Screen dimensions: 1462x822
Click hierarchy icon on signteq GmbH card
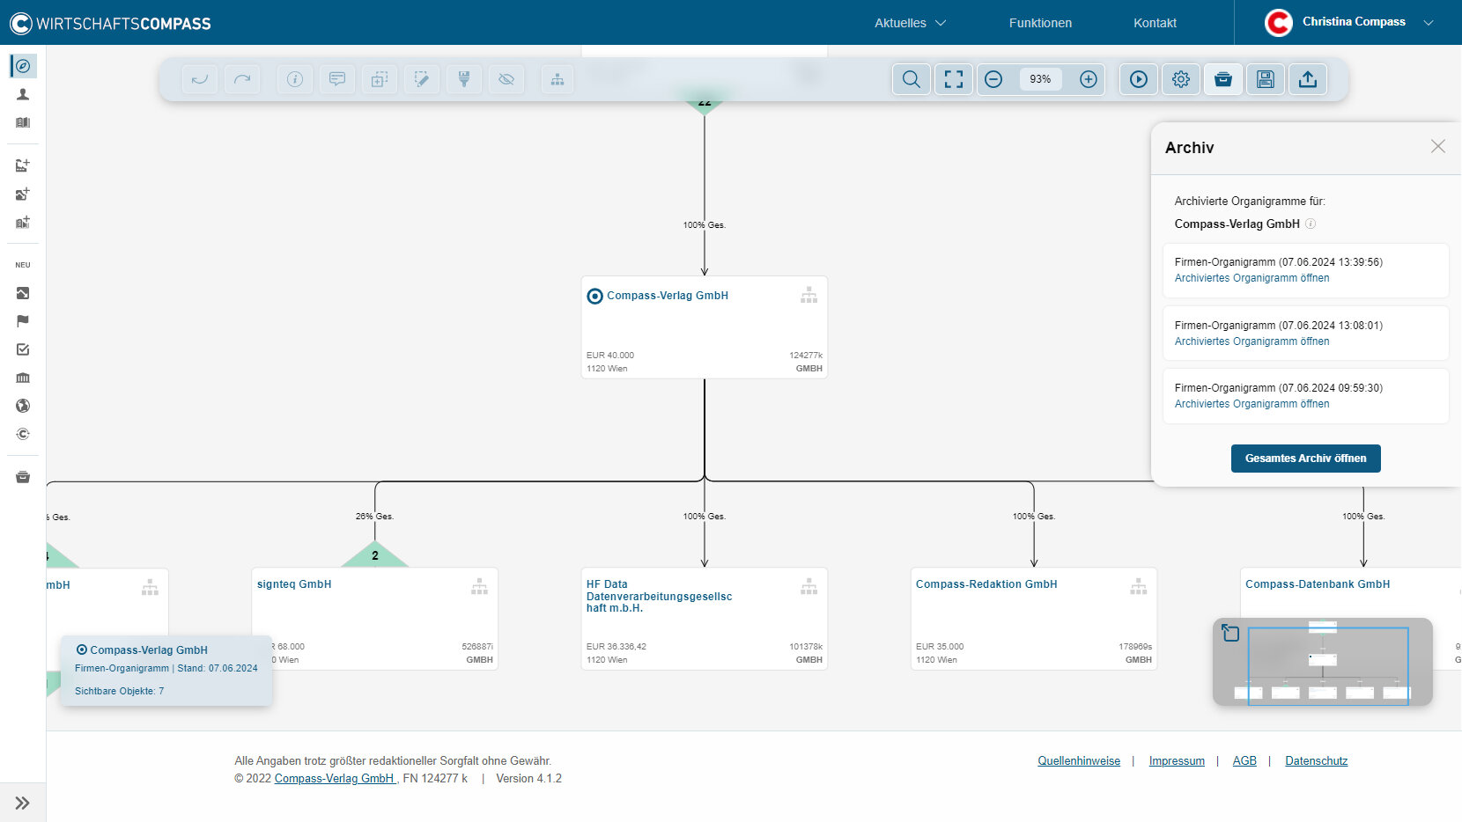pyautogui.click(x=479, y=586)
